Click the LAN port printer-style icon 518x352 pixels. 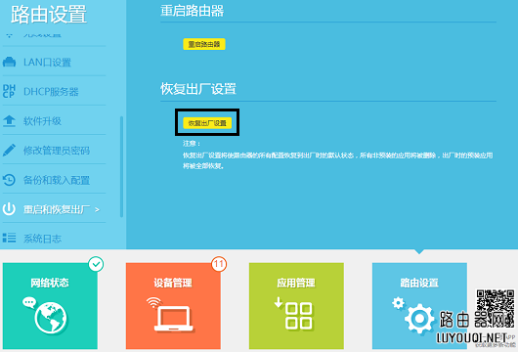[x=9, y=62]
